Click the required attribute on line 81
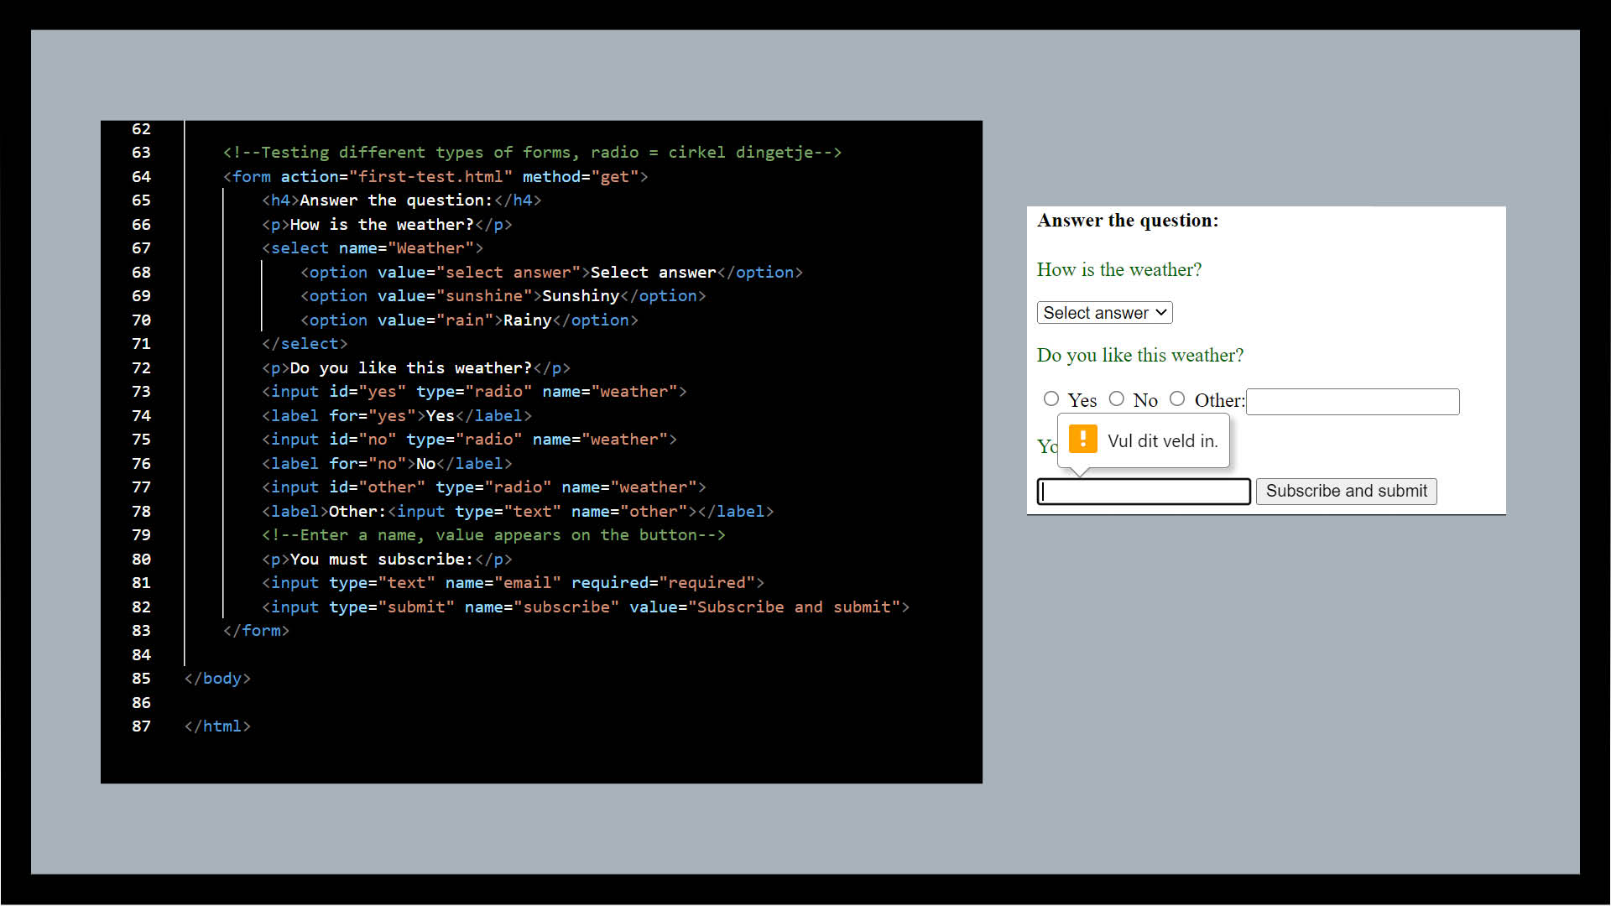 (x=610, y=582)
